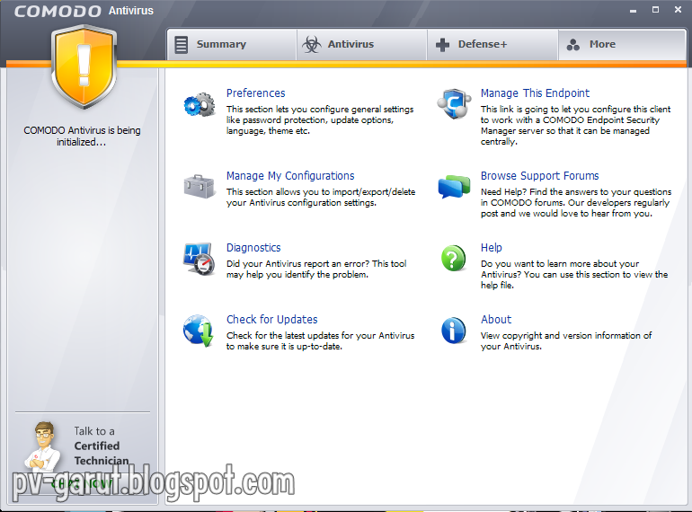Click the toolbox Configurations icon
Image resolution: width=692 pixels, height=512 pixels.
pyautogui.click(x=199, y=186)
